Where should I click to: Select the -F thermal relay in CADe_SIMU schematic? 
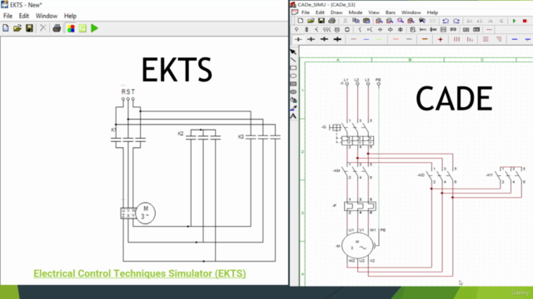point(360,206)
